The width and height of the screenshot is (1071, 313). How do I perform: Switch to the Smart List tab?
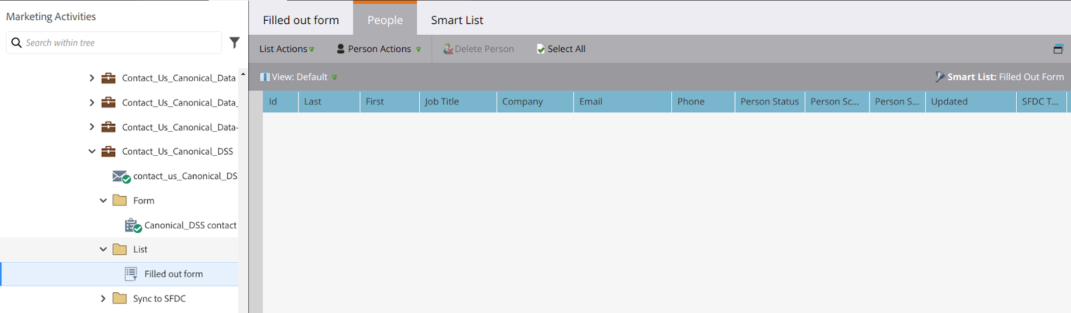[457, 20]
